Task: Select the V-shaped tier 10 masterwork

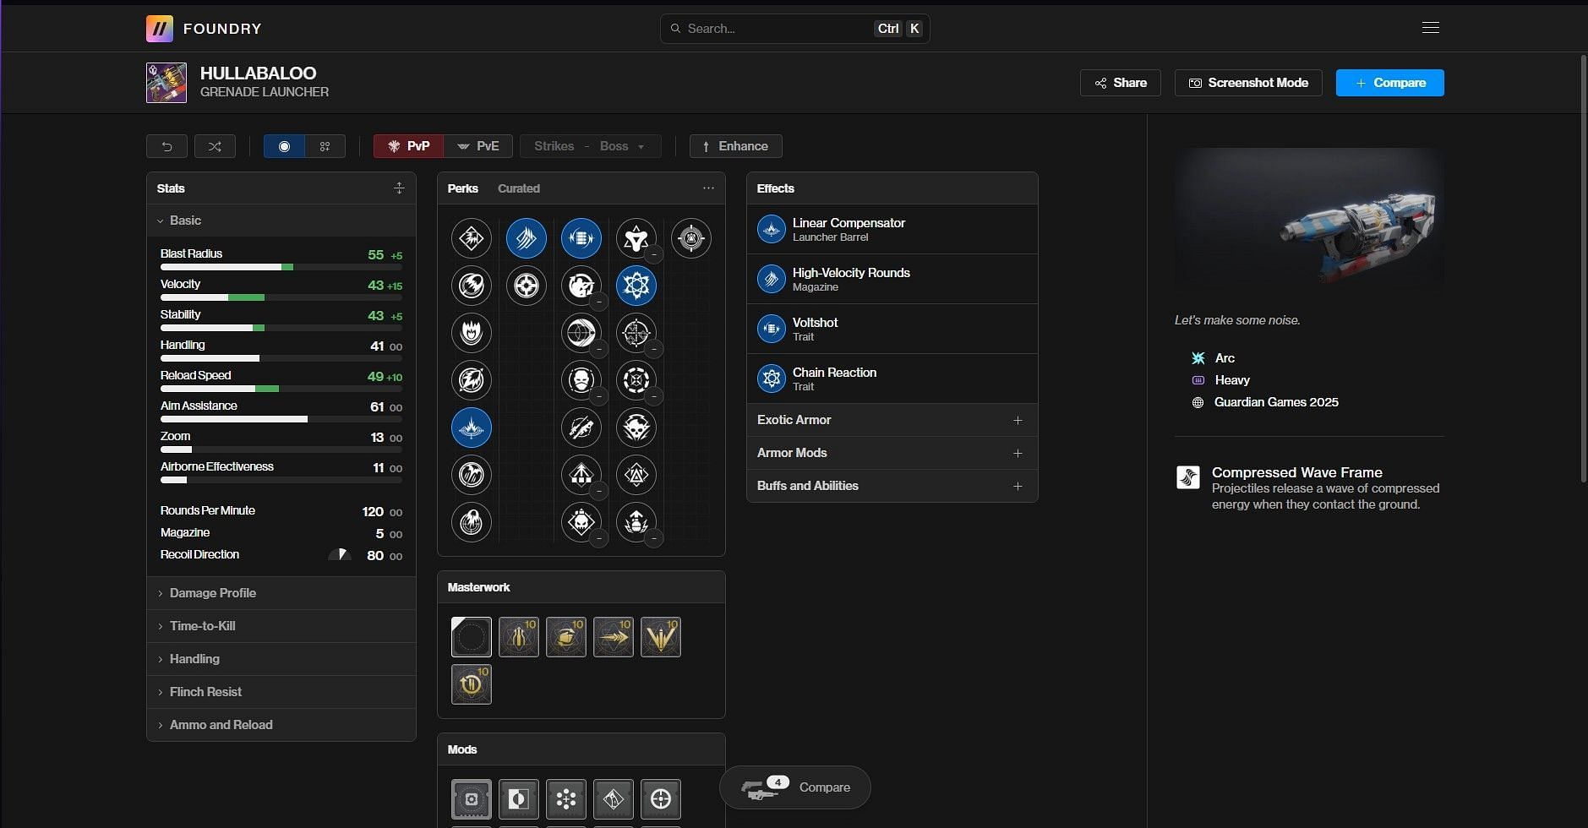Action: [x=660, y=637]
